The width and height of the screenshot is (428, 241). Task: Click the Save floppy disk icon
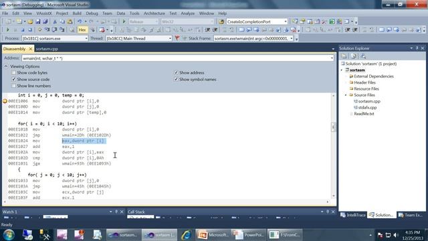38,21
